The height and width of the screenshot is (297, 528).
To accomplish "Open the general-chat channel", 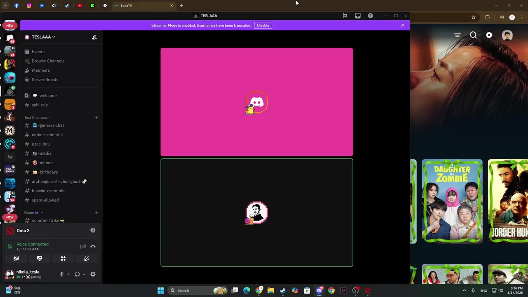I will tap(61, 125).
